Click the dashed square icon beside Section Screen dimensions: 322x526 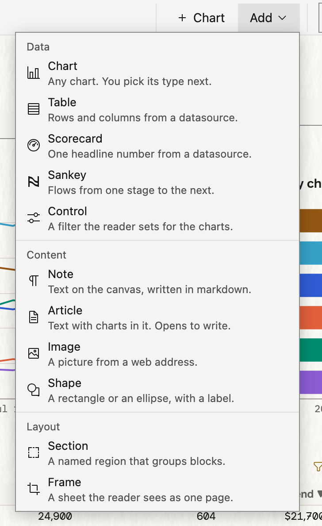point(34,453)
